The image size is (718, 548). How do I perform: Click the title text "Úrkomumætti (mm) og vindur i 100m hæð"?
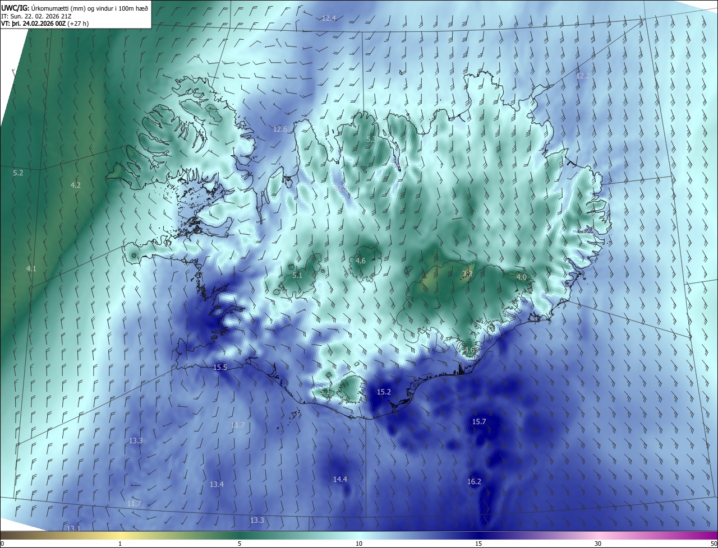tap(90, 8)
